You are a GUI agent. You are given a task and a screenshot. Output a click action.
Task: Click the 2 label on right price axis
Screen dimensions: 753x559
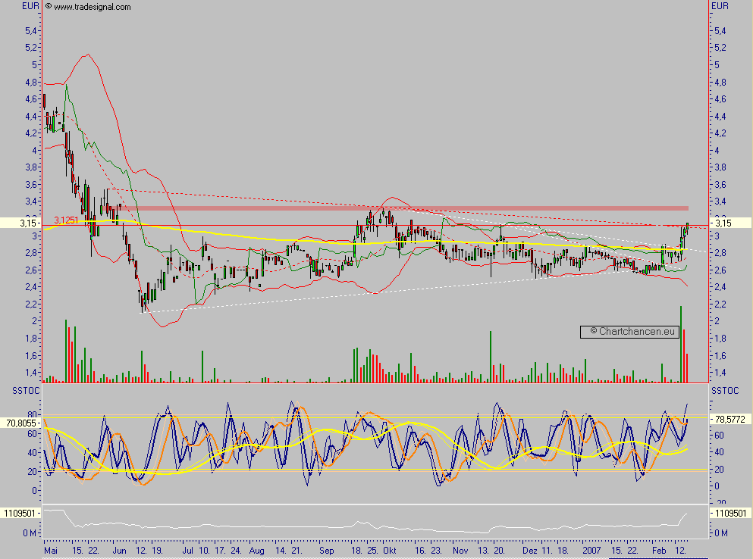point(717,321)
